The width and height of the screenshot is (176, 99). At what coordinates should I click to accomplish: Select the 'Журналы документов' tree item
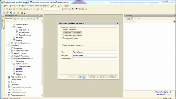[18, 77]
